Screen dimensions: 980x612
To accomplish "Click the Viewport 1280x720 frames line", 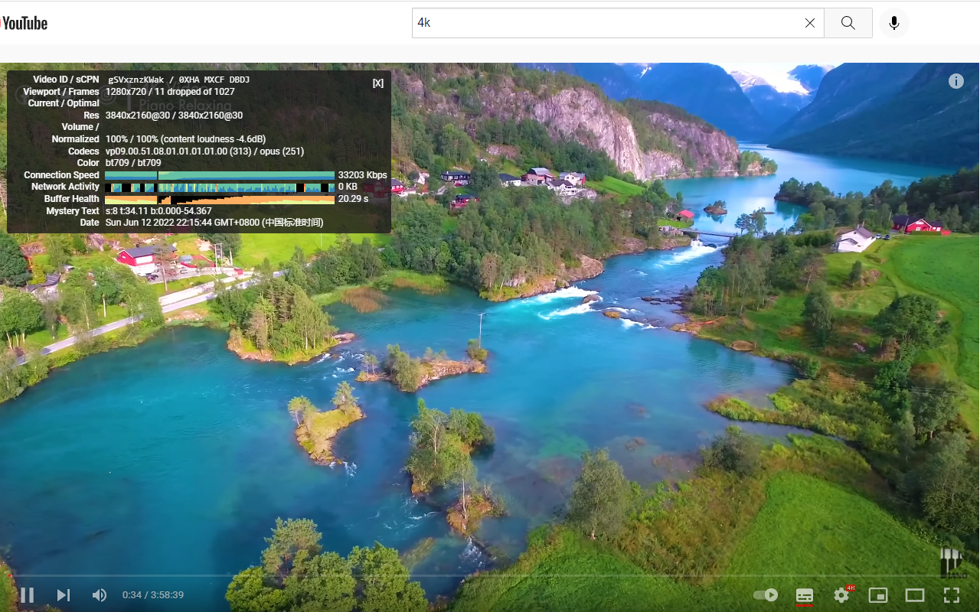I will coord(170,92).
